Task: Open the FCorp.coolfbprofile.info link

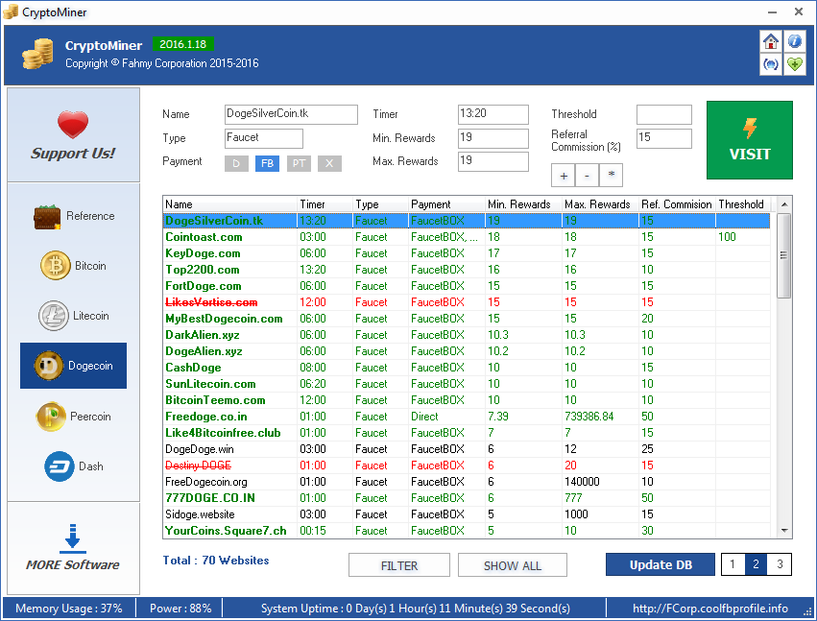Action: [710, 608]
